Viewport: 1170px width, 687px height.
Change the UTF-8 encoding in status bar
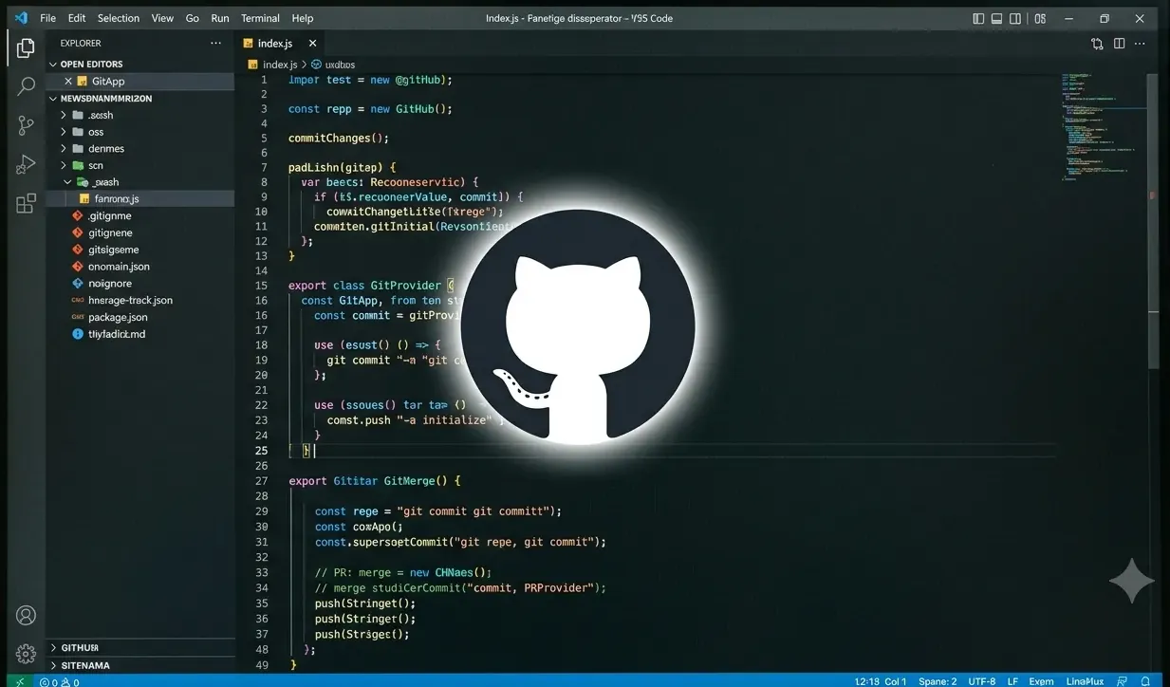point(981,681)
